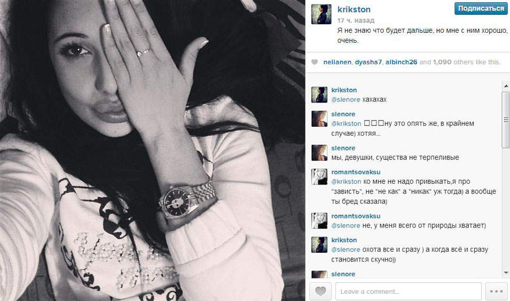Click the comments scrollbar up arrow
The image size is (510, 301).
click(506, 86)
